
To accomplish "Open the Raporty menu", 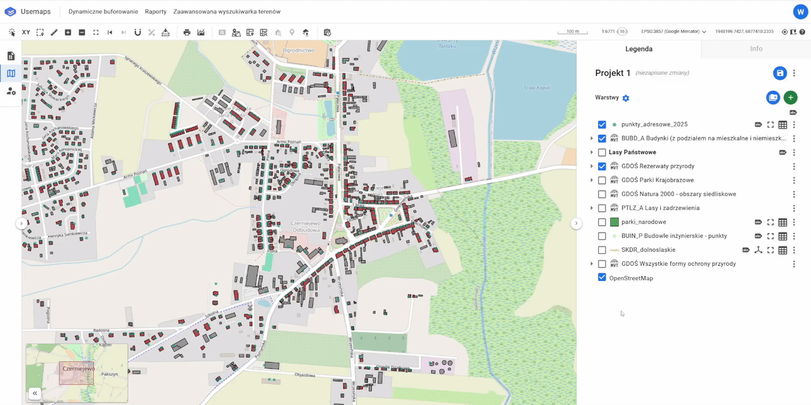I will [x=155, y=11].
